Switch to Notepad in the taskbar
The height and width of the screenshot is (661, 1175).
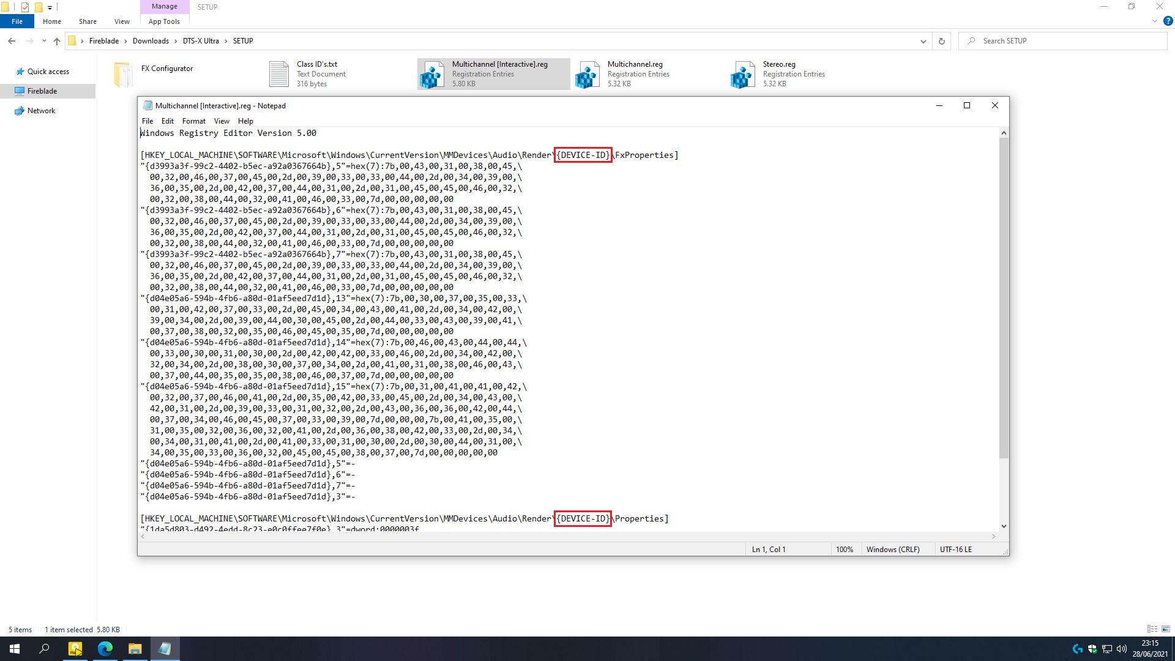pos(165,649)
